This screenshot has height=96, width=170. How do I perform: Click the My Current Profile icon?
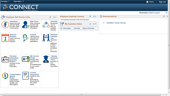[25, 59]
